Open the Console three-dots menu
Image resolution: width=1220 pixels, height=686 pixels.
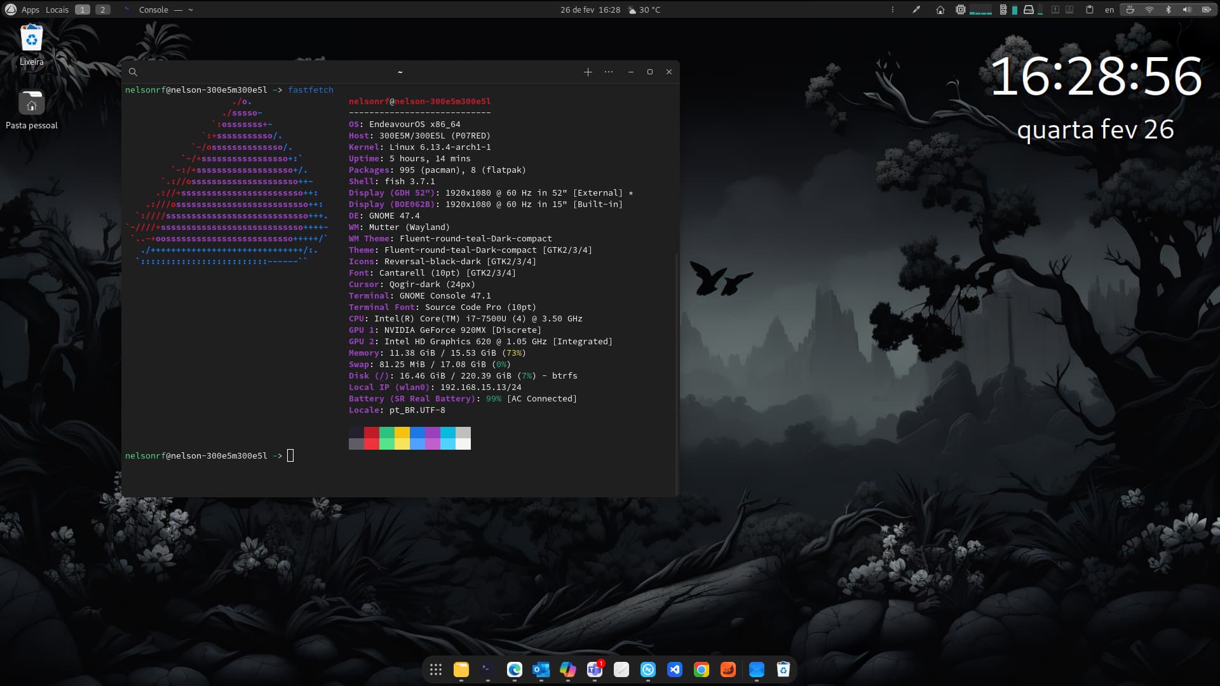tap(609, 72)
